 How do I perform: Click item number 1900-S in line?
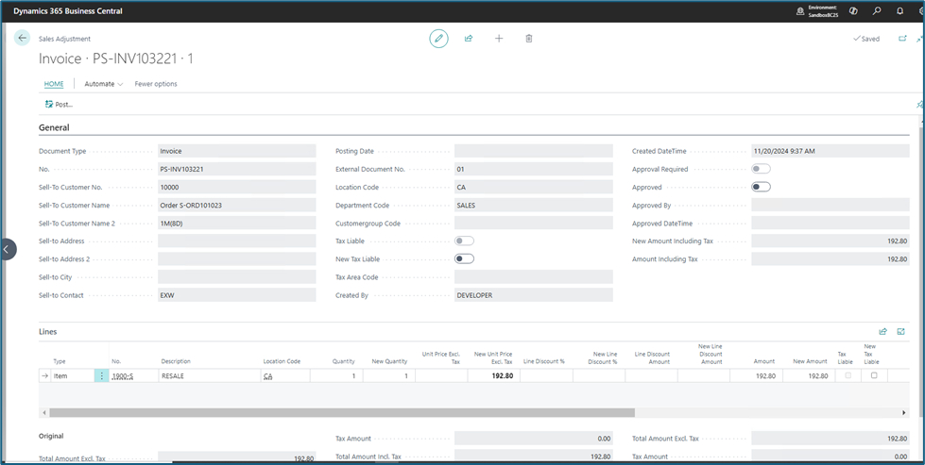click(x=121, y=375)
